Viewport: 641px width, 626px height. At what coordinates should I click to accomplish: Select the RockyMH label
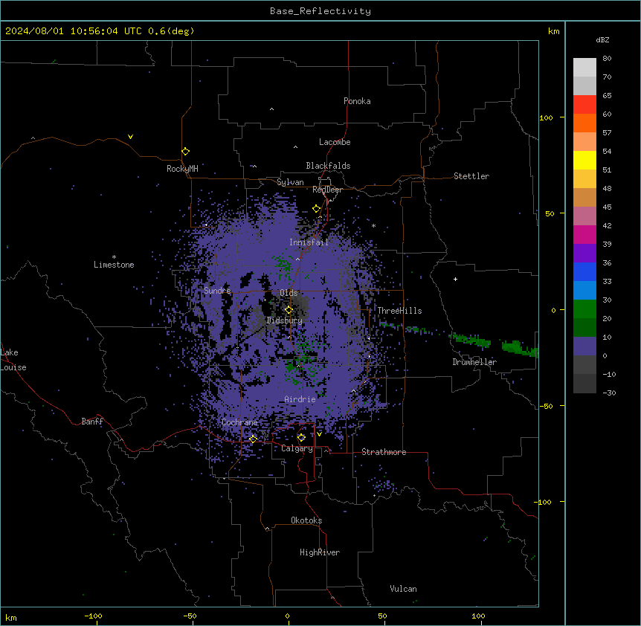[x=182, y=169]
